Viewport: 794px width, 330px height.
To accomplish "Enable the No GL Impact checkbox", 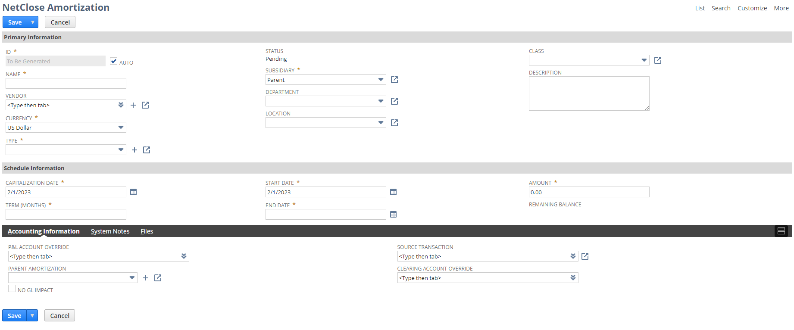I will [12, 289].
